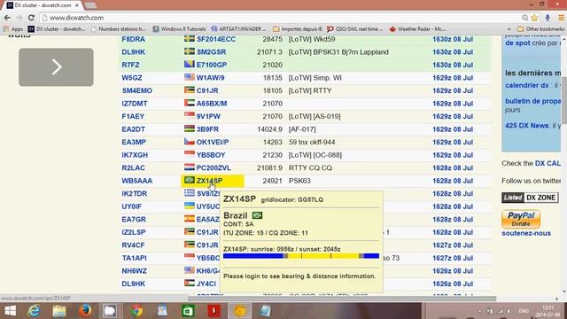Open the ZX14SP callsign link
Screen dimensions: 567x319
(x=209, y=181)
